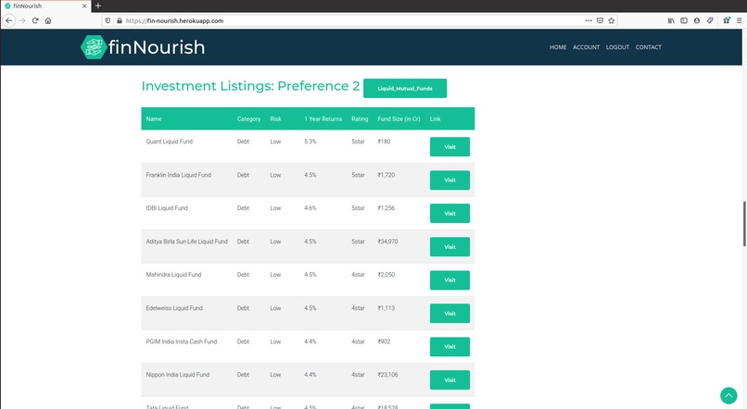The image size is (747, 409).
Task: Click the 5.3% returns value
Action: point(310,142)
